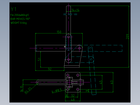The height and width of the screenshot is (105, 140).
Task: Select the '32' hole pitch dimension
Action: pos(73,96)
